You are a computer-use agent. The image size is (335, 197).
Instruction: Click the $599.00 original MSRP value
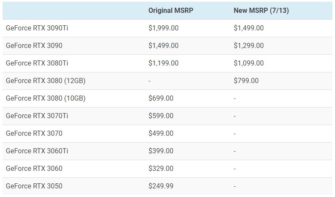coord(161,116)
